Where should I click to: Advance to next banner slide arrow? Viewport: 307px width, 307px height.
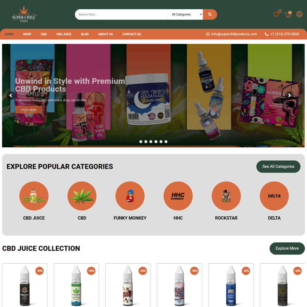pyautogui.click(x=290, y=95)
